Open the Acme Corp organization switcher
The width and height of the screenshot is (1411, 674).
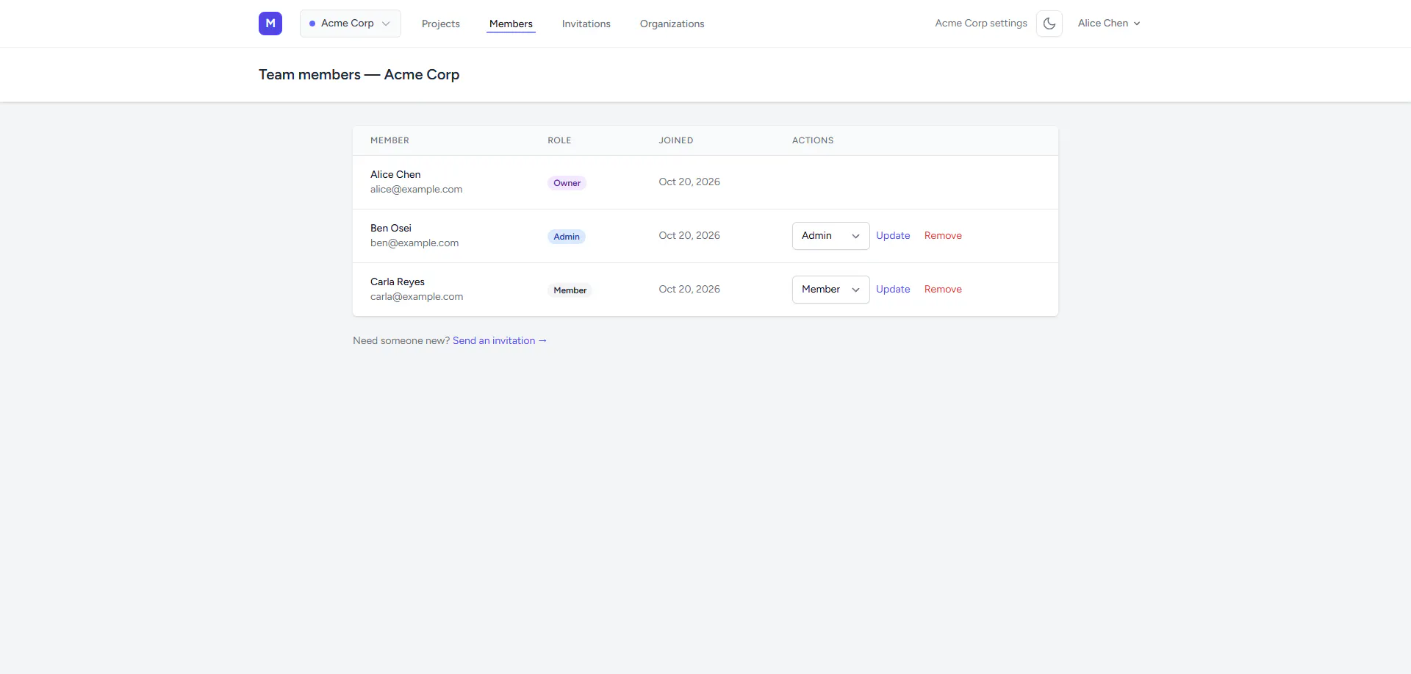351,24
